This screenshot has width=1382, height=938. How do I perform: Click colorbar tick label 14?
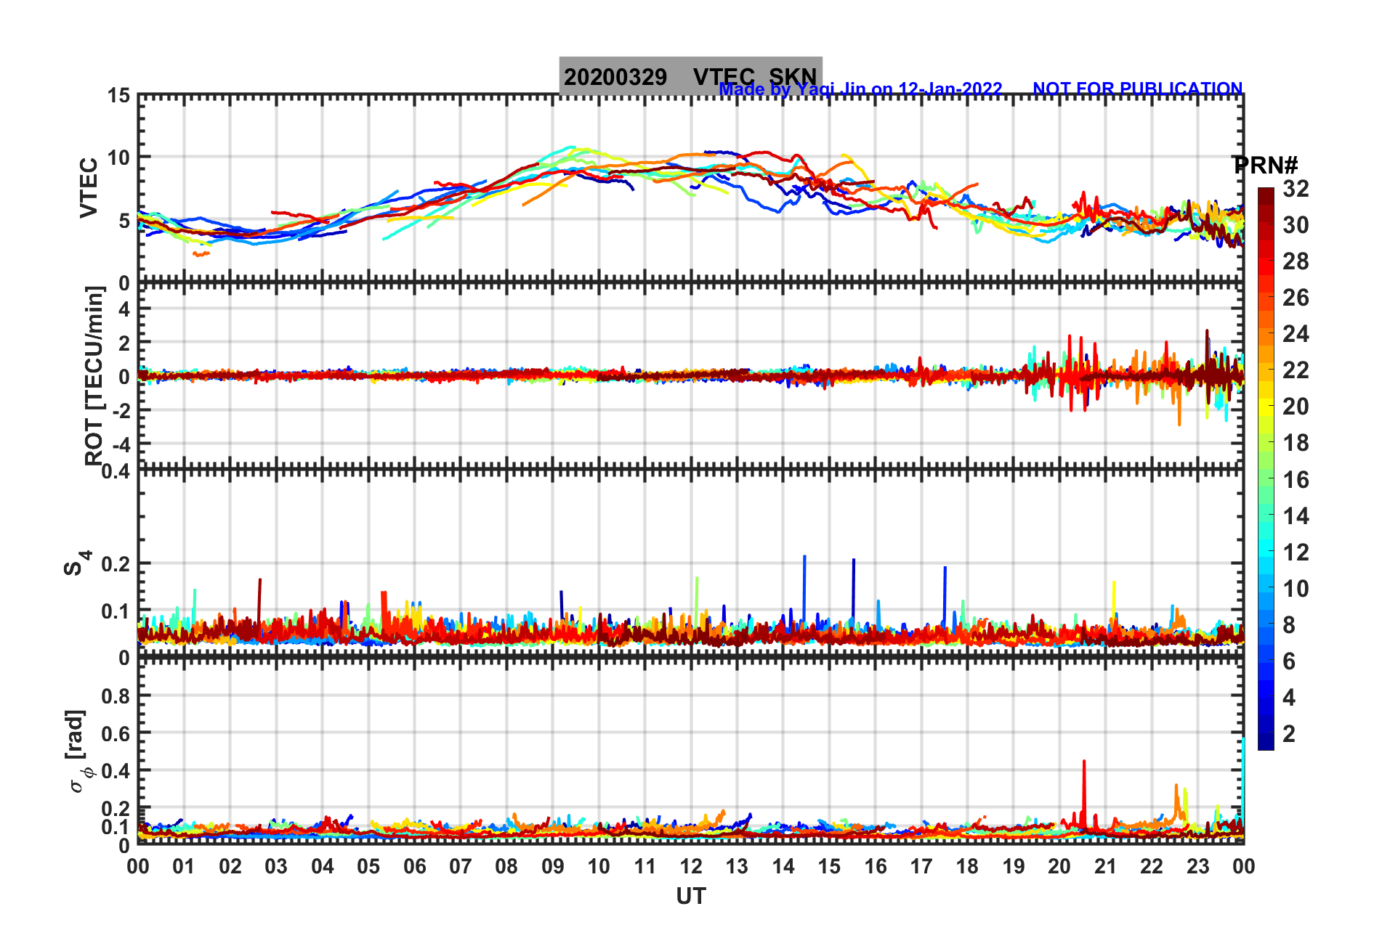[x=1296, y=516]
